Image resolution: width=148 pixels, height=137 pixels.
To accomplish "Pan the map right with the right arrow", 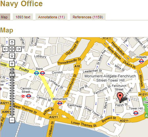I will click(x=18, y=49).
